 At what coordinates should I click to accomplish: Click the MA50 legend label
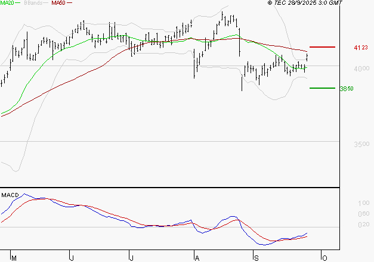(58, 3)
